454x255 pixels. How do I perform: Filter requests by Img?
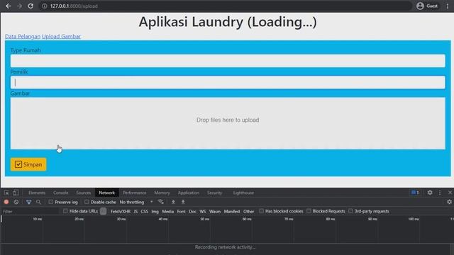point(155,211)
